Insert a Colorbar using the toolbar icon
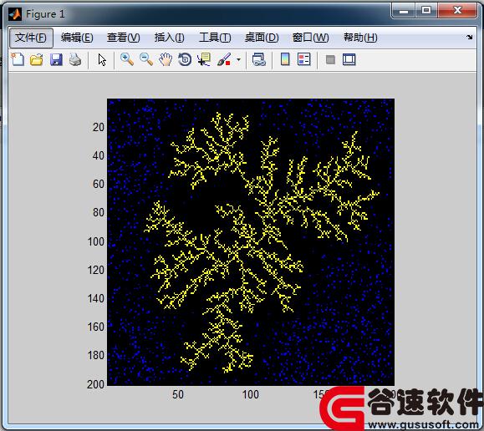 [285, 59]
